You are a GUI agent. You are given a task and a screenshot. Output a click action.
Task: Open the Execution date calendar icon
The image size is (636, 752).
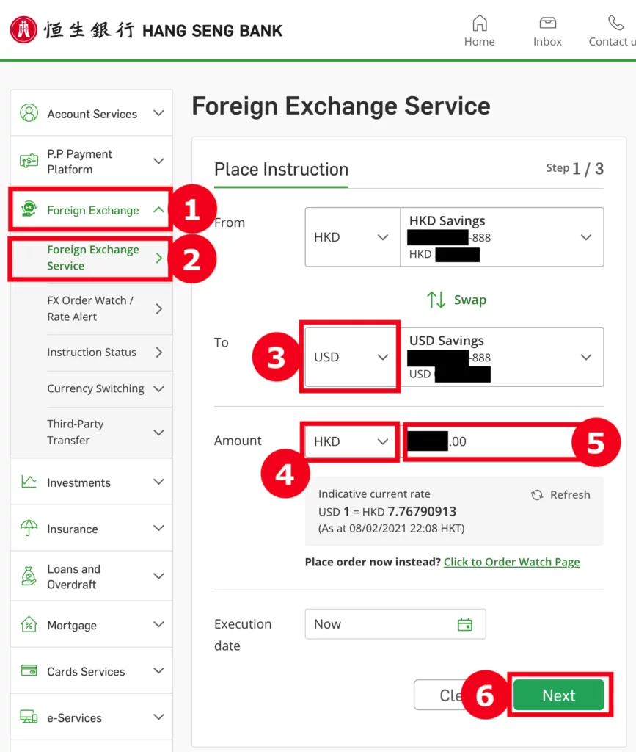point(465,624)
